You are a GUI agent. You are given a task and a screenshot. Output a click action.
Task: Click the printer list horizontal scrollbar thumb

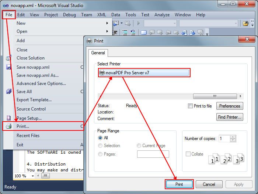point(215,96)
